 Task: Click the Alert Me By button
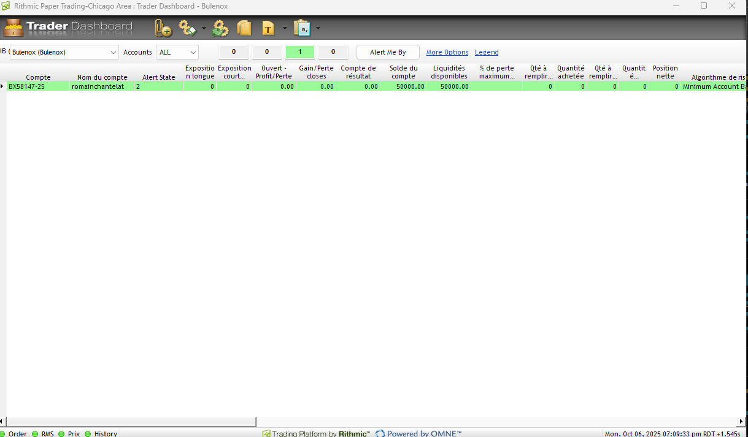388,52
